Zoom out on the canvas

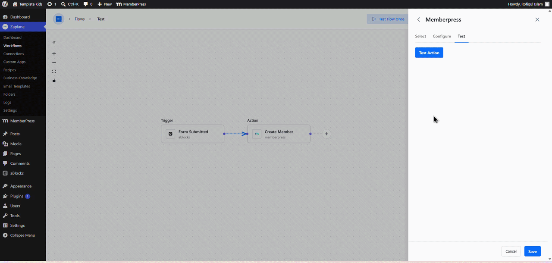54,63
